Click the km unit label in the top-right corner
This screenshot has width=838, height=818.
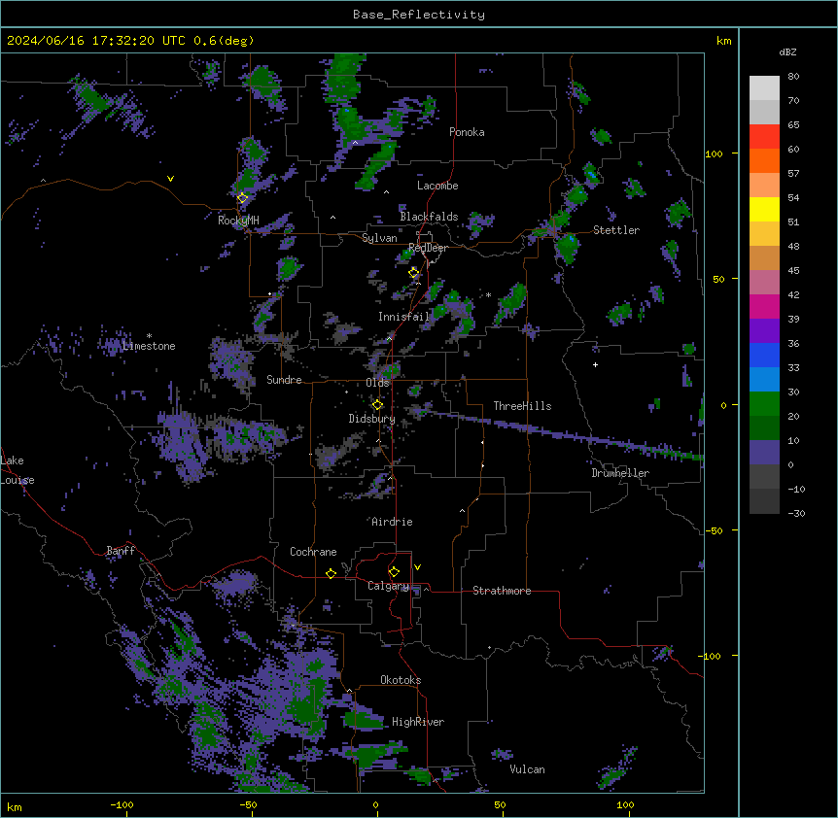[x=724, y=41]
